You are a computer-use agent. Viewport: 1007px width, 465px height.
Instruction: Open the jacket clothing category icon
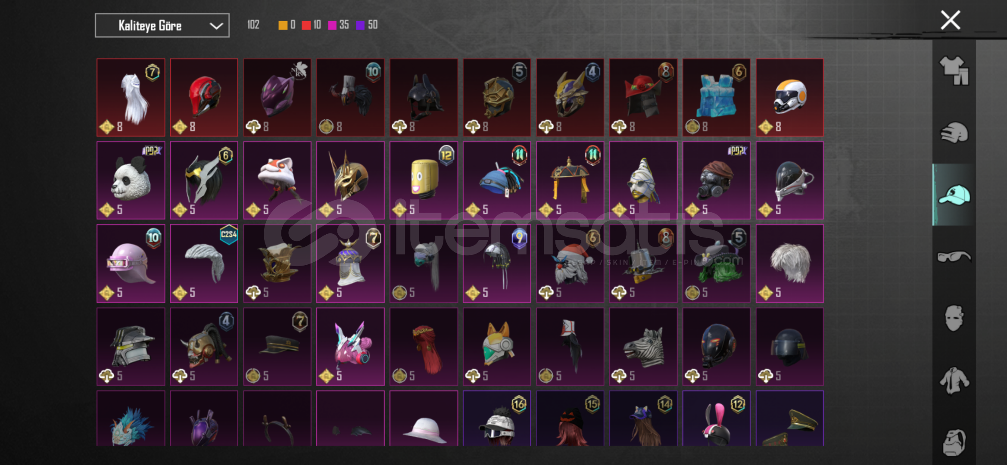(954, 380)
